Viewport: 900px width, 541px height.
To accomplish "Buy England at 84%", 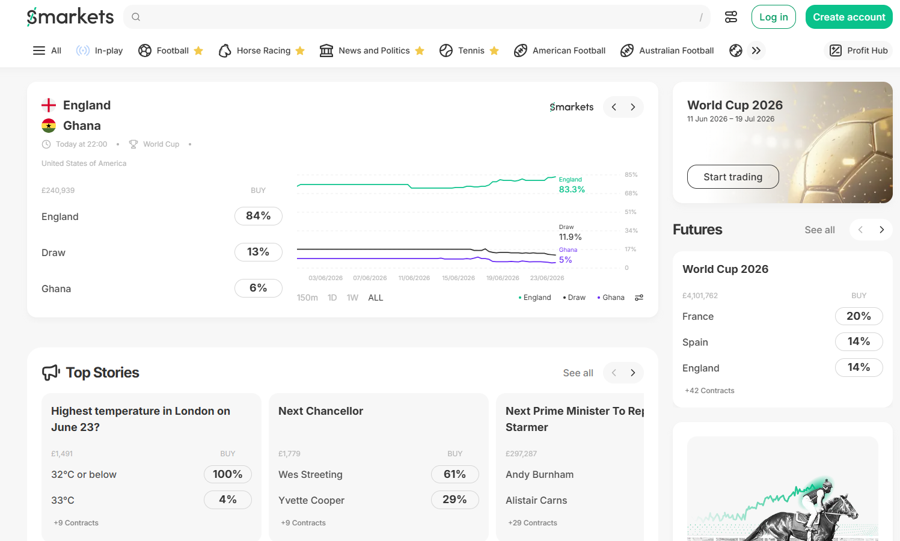I will click(x=259, y=216).
